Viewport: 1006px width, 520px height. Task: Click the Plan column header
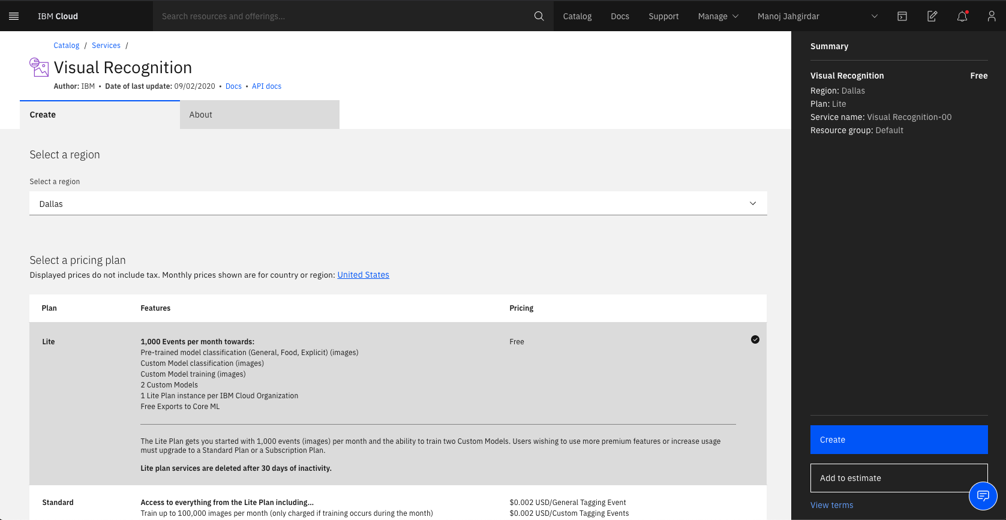pos(49,308)
